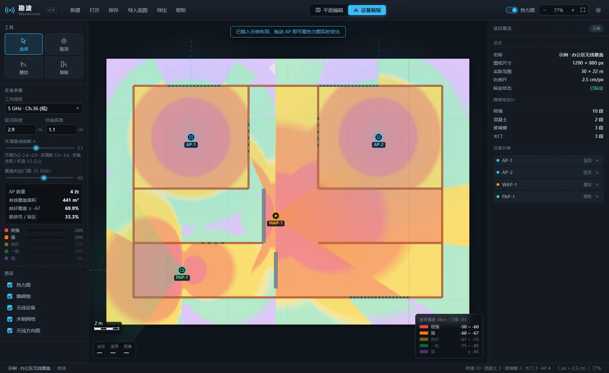Select the 面板 panel AP tool
The width and height of the screenshot is (609, 373).
[x=64, y=67]
